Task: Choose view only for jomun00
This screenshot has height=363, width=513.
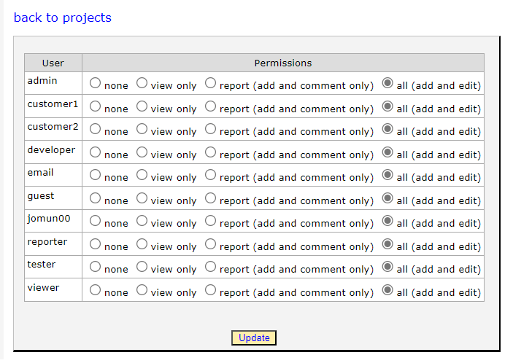Action: (142, 221)
